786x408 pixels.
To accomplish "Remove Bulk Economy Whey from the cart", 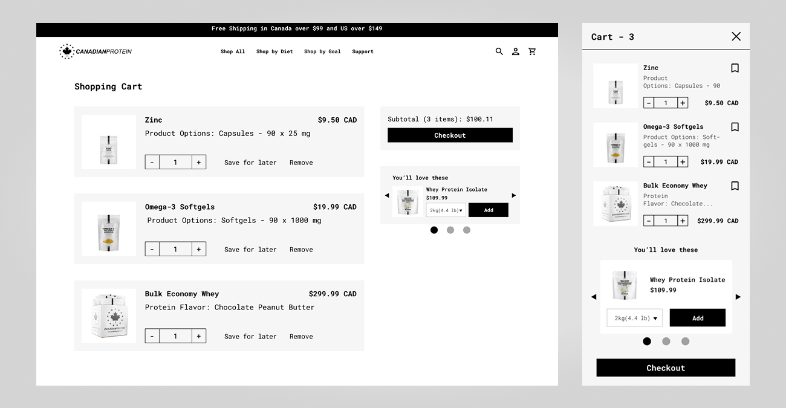I will tap(301, 337).
